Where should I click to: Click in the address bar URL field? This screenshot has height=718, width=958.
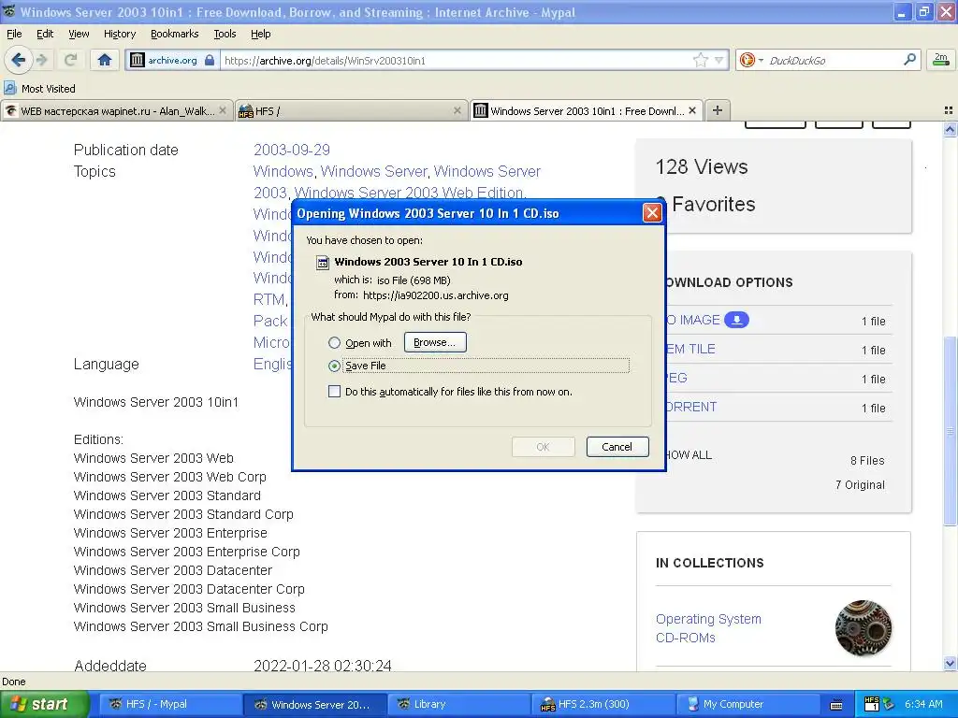tap(456, 60)
